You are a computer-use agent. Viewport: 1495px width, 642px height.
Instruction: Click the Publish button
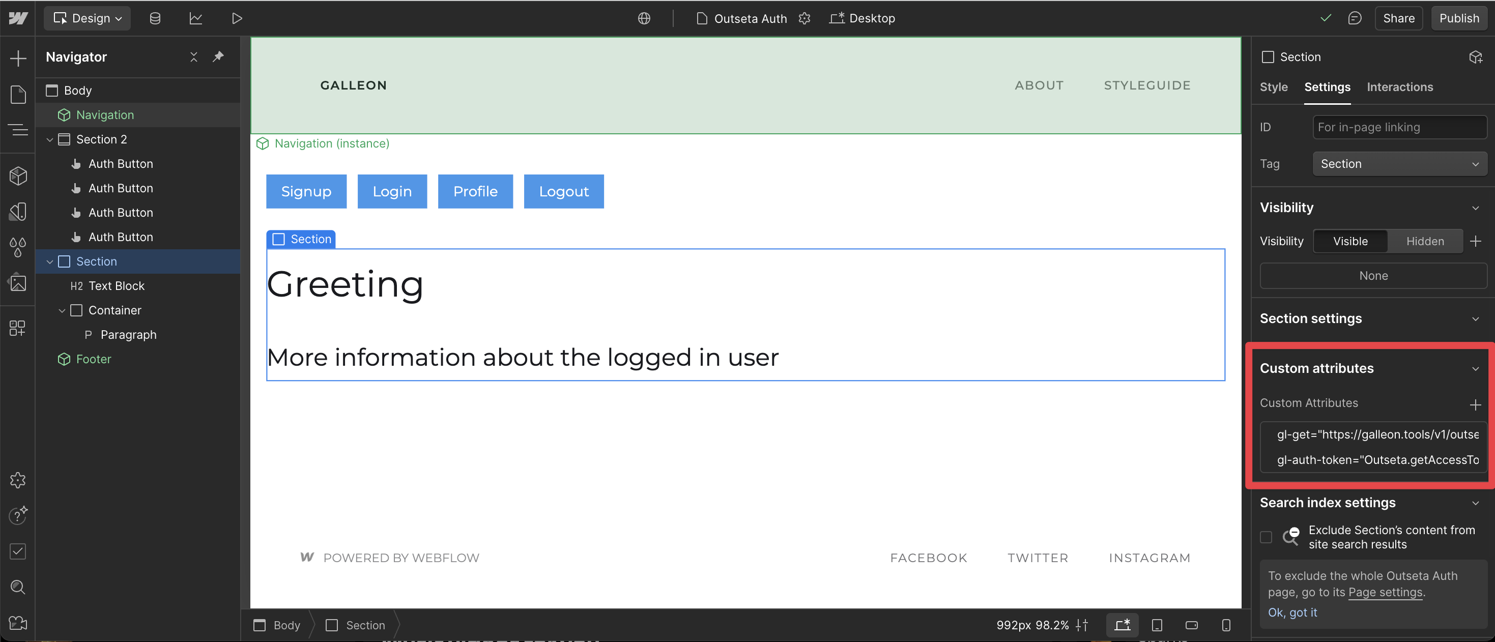[x=1458, y=18]
